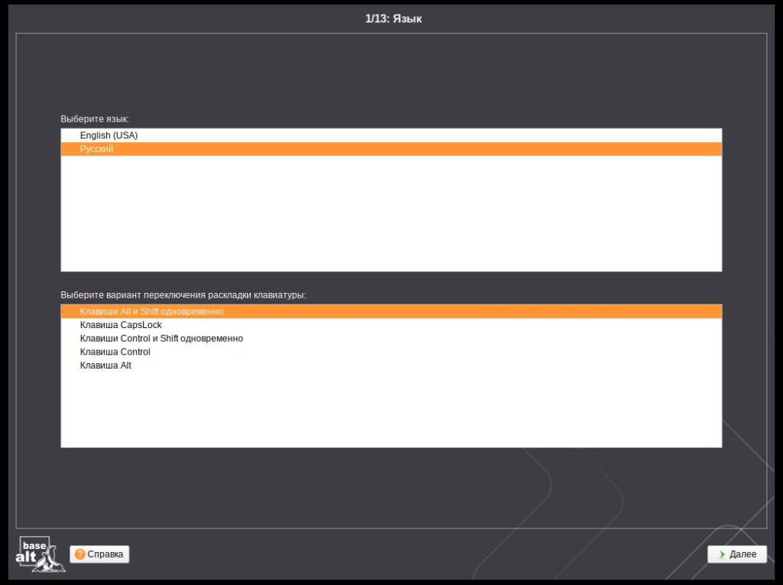The width and height of the screenshot is (783, 585).
Task: Click the orange question mark icon on Справка
Action: click(80, 554)
